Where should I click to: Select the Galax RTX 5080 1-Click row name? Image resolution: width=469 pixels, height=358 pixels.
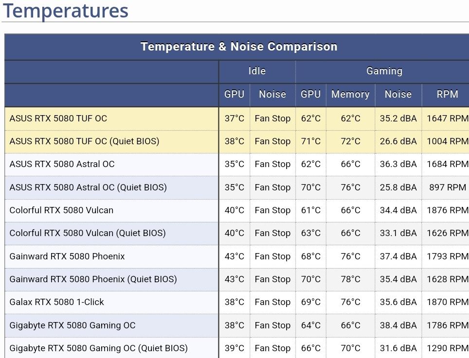[57, 302]
